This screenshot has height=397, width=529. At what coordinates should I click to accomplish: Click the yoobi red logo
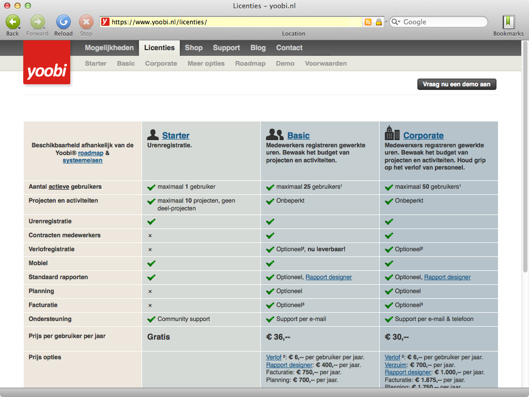tap(47, 63)
